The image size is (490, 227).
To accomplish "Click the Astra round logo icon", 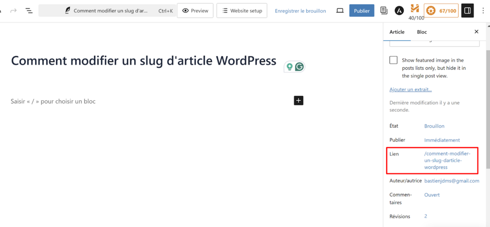I will [399, 11].
